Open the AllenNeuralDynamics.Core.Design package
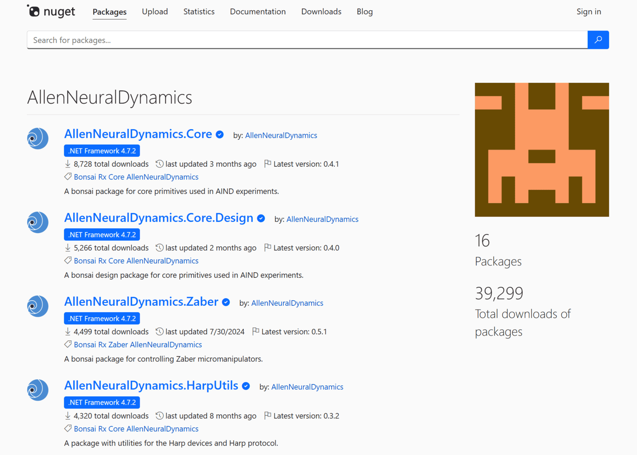The height and width of the screenshot is (455, 637). click(x=159, y=218)
